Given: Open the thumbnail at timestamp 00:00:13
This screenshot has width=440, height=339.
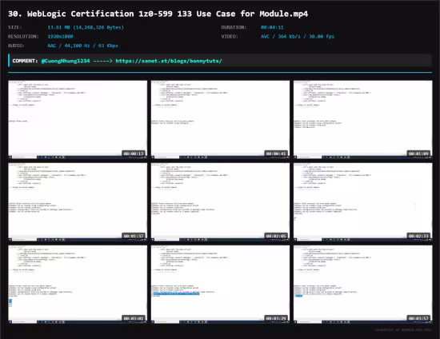Looking at the screenshot, I should point(78,119).
